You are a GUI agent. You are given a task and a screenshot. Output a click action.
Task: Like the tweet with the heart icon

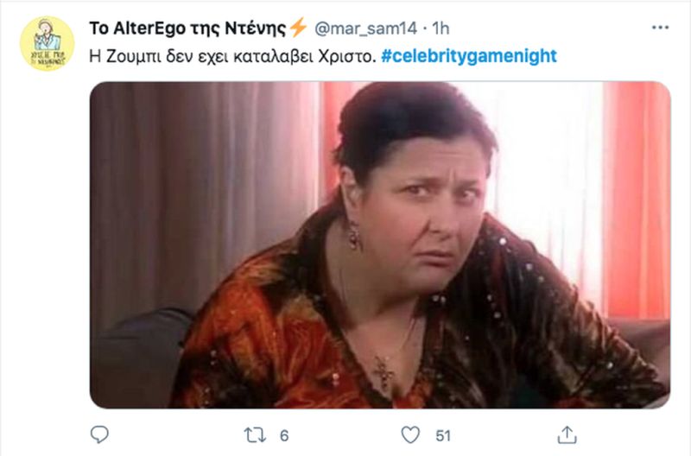click(410, 435)
